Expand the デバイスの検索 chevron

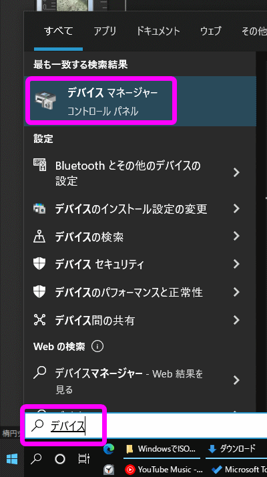click(236, 236)
